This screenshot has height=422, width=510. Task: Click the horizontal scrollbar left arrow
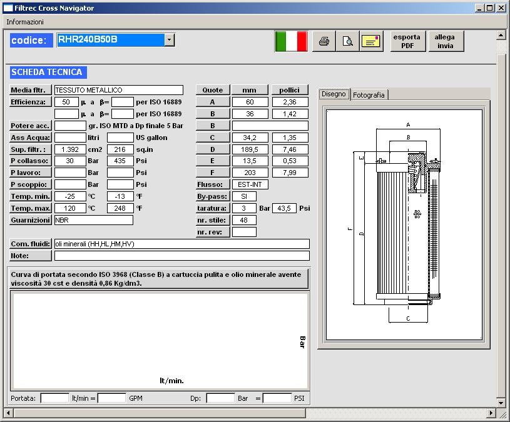click(x=8, y=413)
